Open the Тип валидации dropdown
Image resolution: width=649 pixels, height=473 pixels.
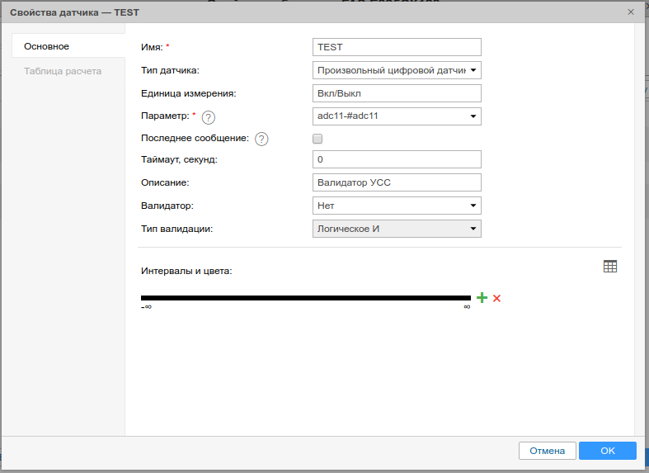[x=473, y=229]
